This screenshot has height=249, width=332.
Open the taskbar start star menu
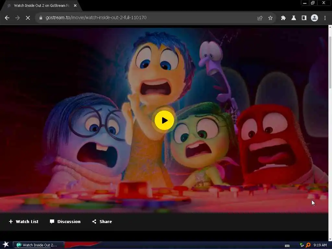tap(6, 244)
